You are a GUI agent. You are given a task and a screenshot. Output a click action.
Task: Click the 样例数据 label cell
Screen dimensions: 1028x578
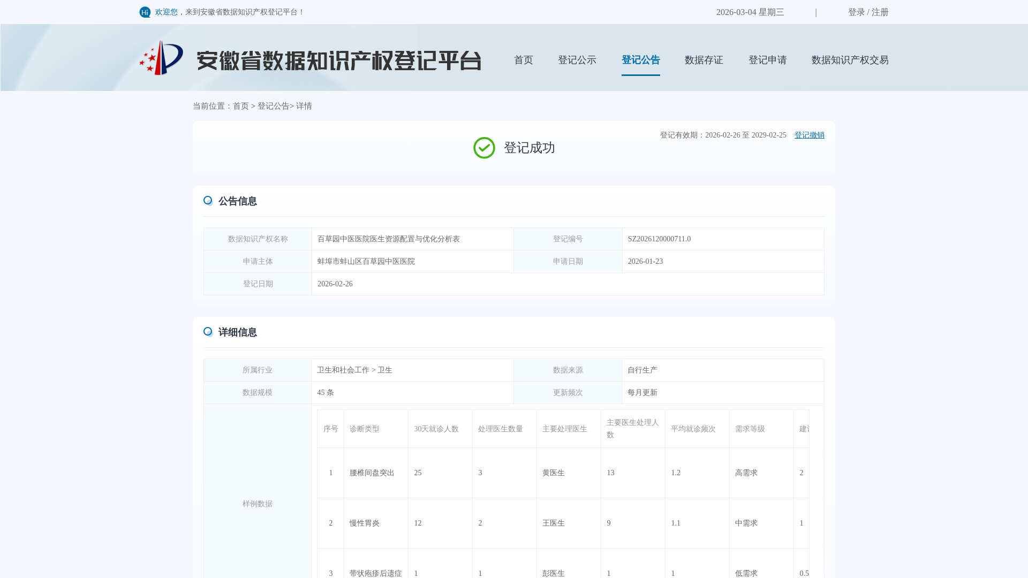258,504
